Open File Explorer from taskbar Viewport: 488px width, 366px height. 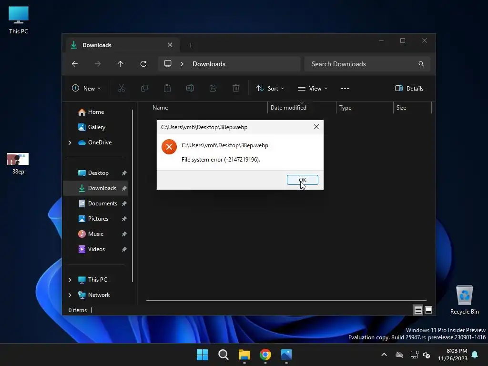tap(244, 355)
